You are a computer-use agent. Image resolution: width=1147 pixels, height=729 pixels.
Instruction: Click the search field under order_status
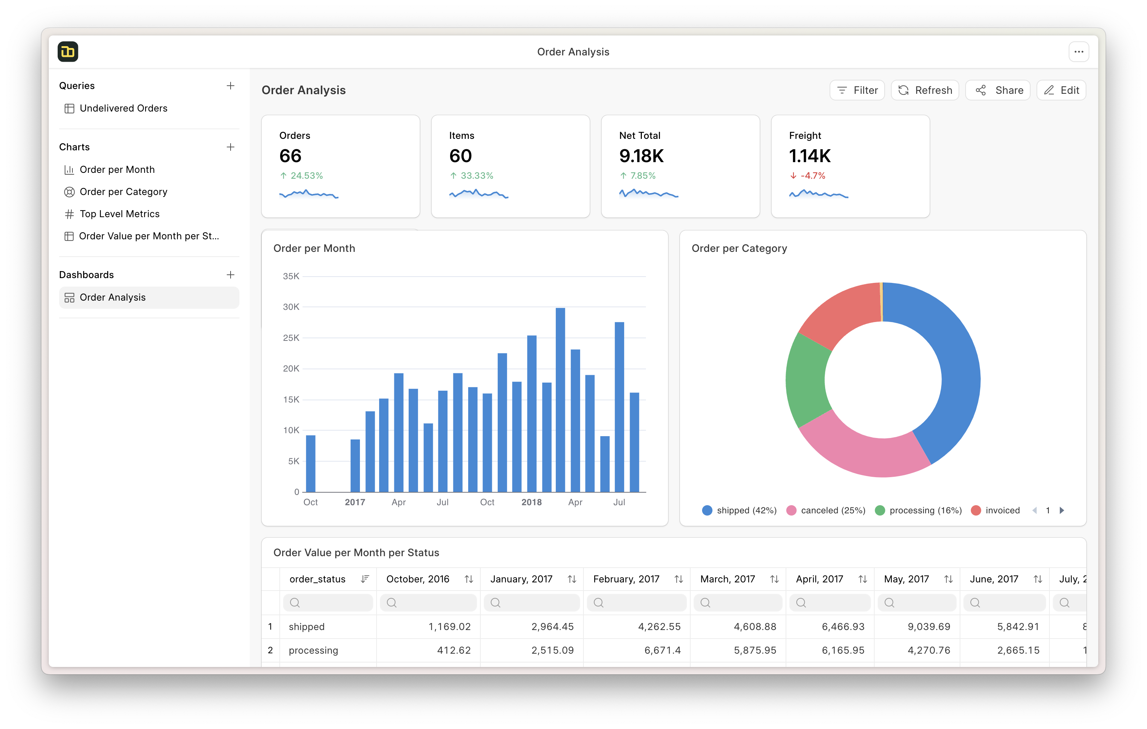point(328,602)
